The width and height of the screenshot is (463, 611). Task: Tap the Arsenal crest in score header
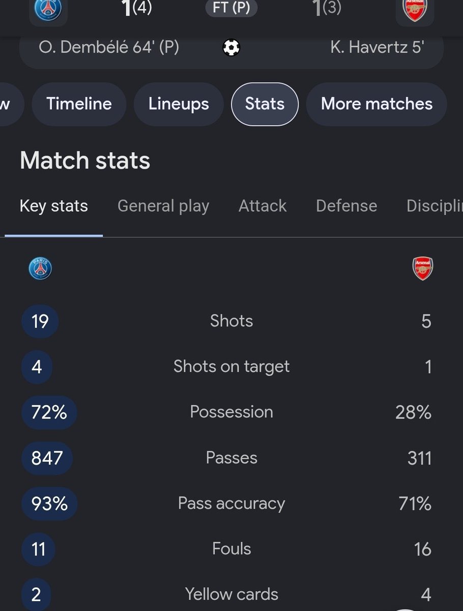[415, 9]
